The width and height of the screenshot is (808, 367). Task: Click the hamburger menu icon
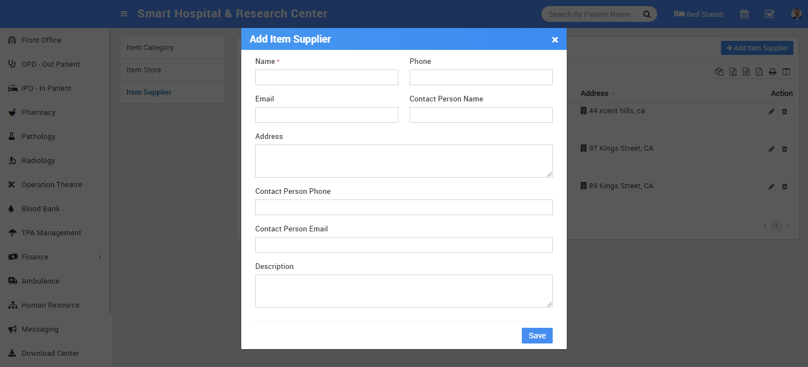tap(124, 14)
